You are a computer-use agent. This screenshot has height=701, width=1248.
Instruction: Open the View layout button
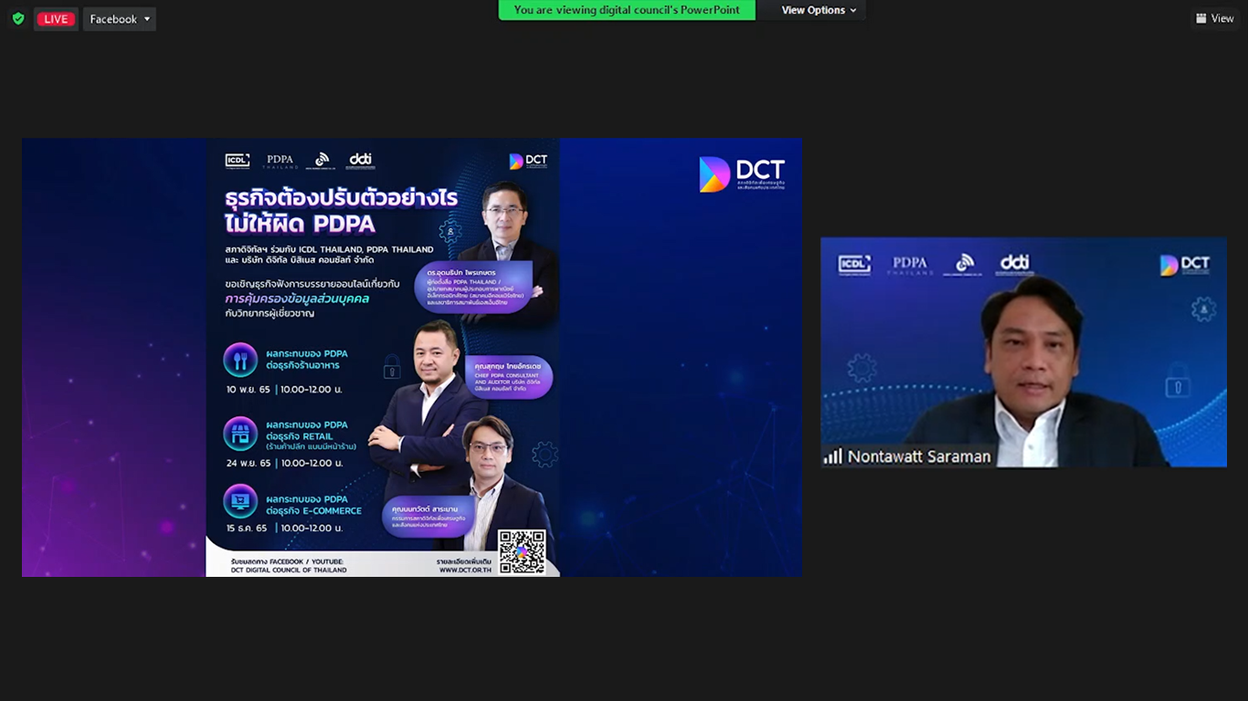coord(1214,18)
